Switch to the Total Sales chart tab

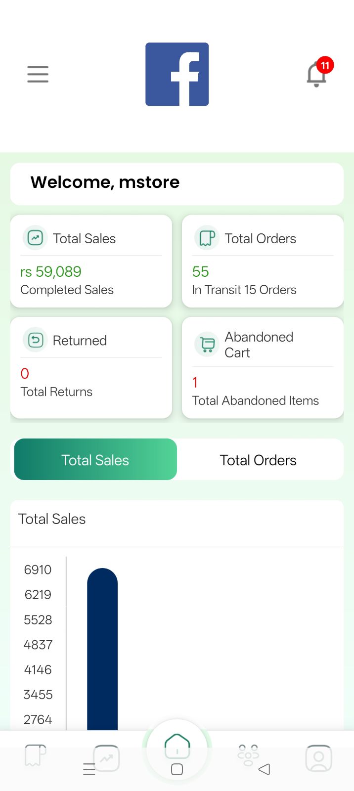tap(95, 460)
